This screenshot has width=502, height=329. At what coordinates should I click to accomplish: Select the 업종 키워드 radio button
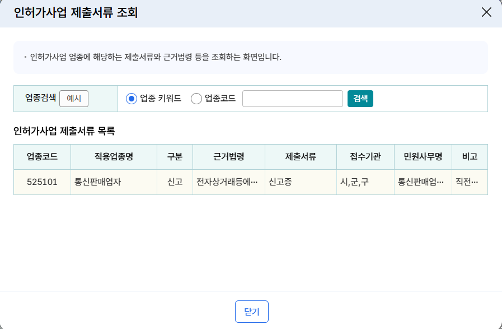tap(132, 99)
